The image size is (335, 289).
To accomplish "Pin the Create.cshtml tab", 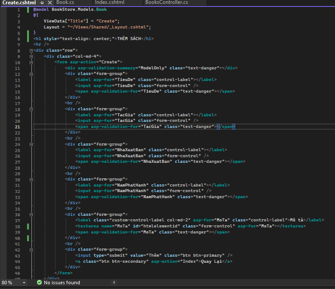I will 42,3.
